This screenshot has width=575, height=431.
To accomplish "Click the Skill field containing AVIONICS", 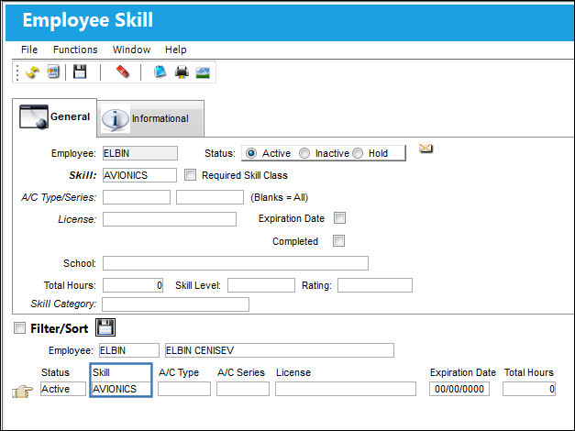I will [x=139, y=175].
